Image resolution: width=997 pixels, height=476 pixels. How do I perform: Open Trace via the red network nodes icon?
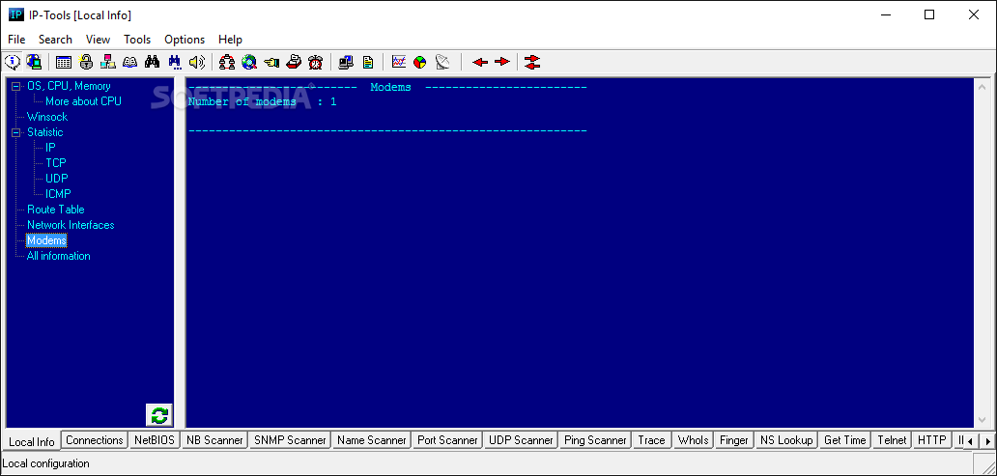coord(227,62)
